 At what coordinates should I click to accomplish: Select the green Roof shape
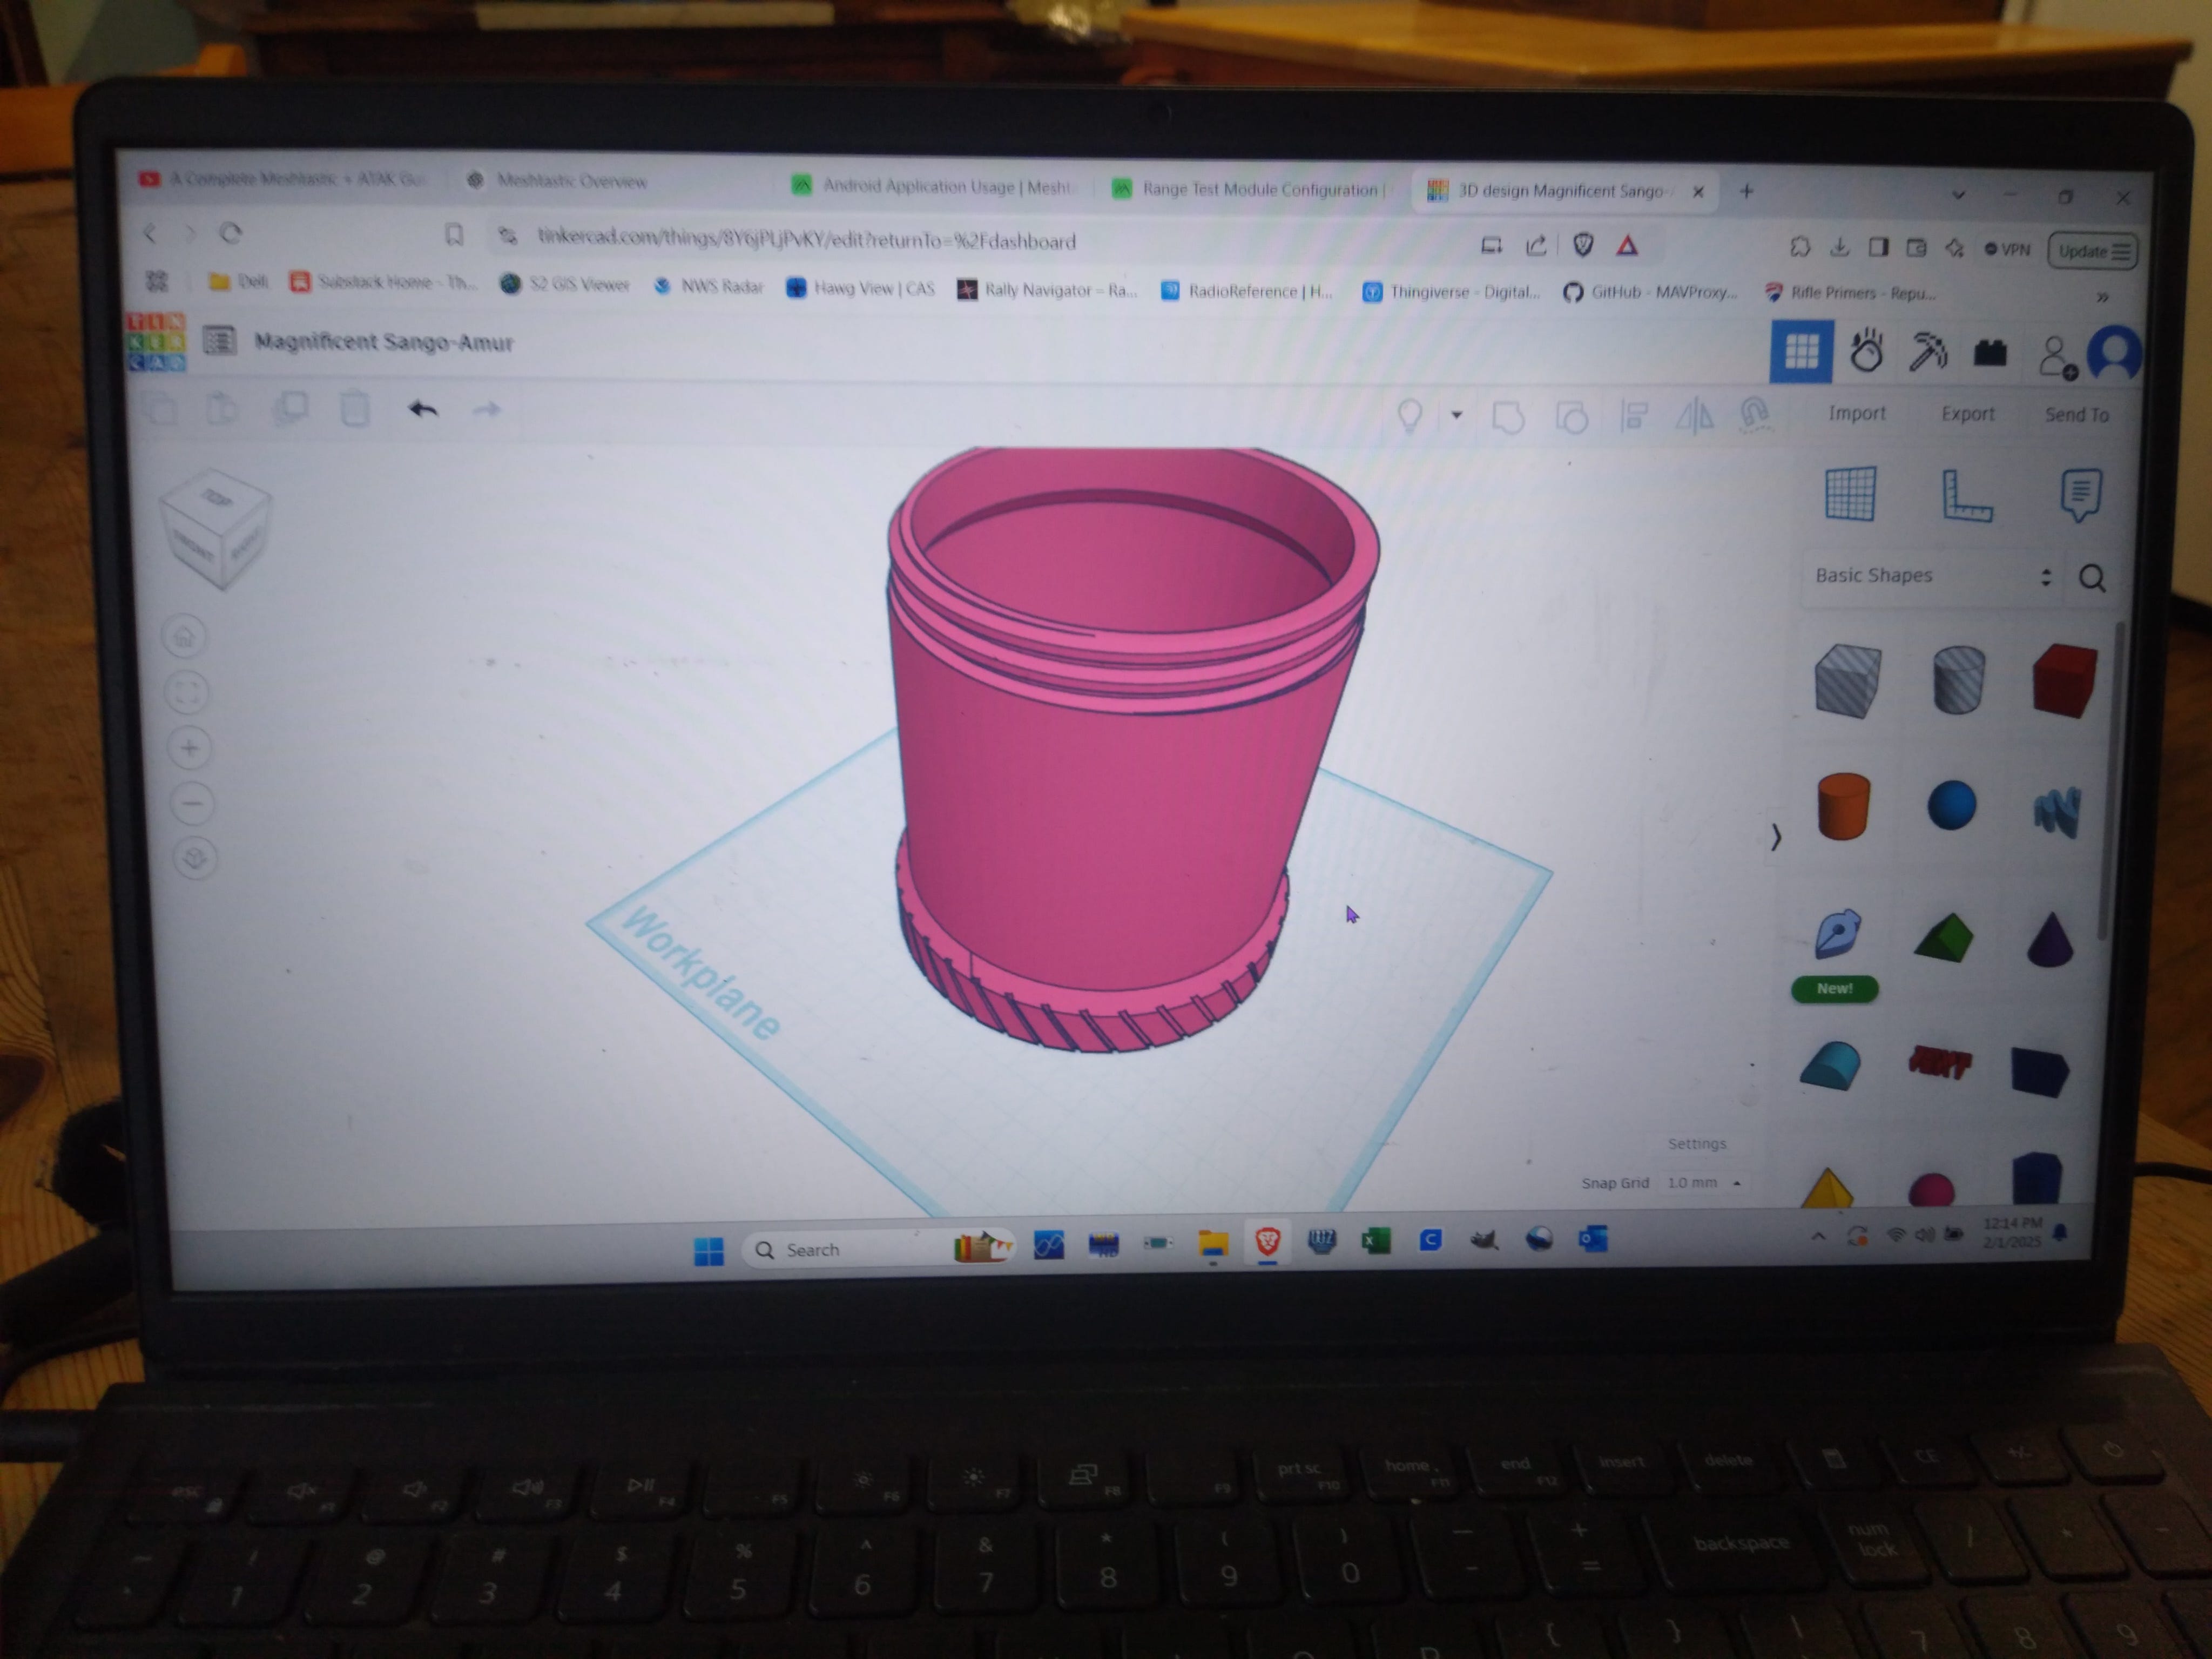click(1943, 938)
